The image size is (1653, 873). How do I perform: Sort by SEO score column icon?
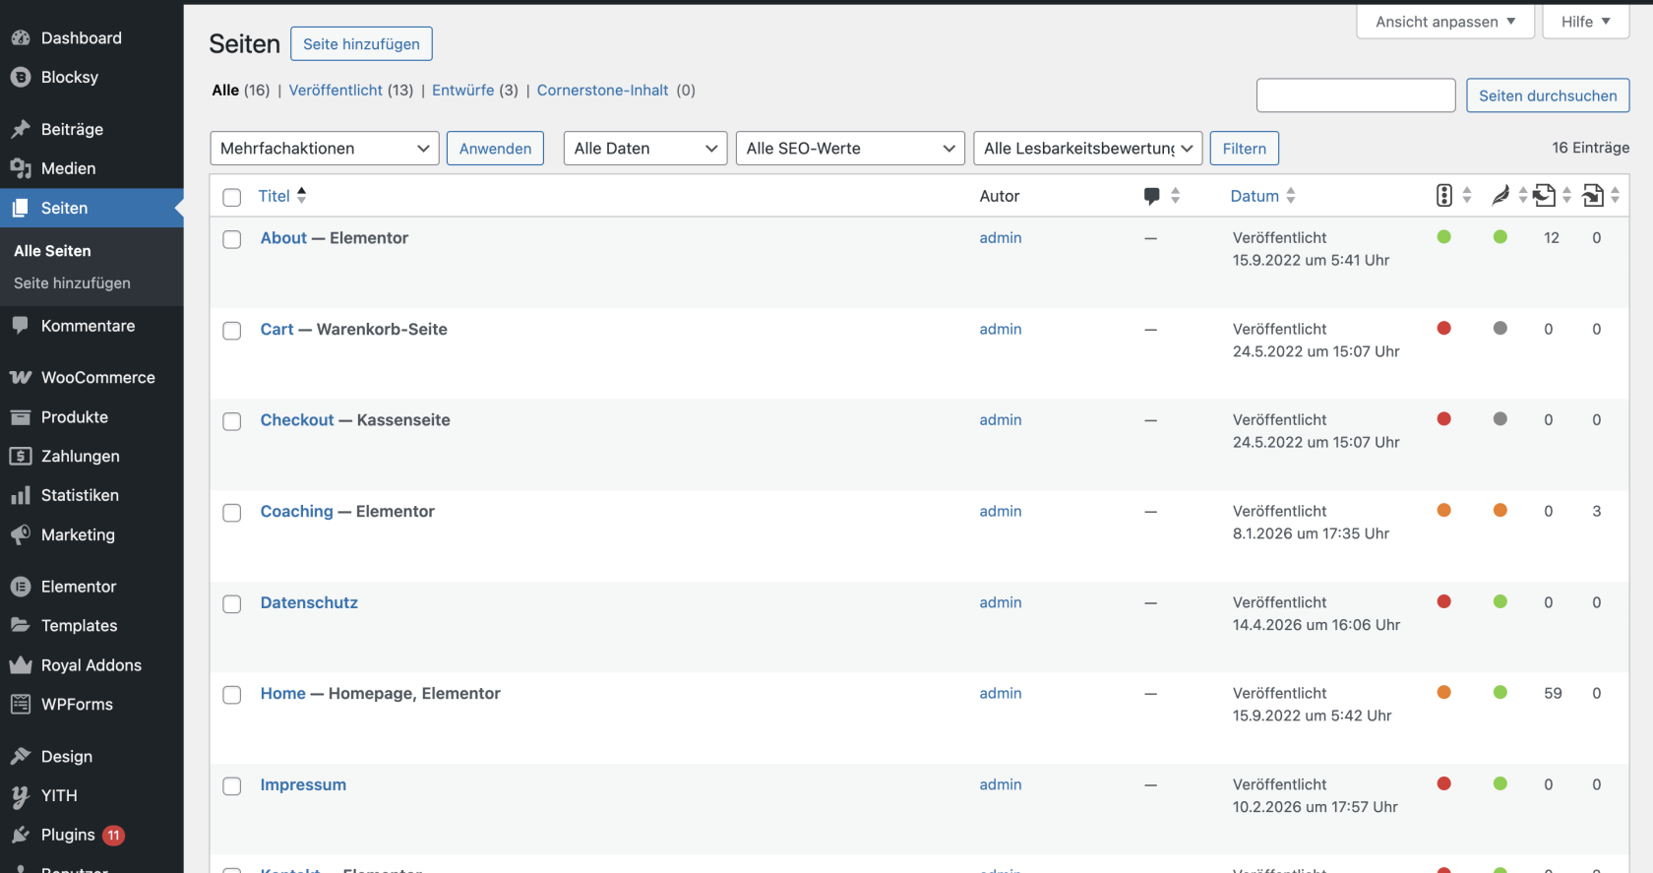click(1443, 195)
